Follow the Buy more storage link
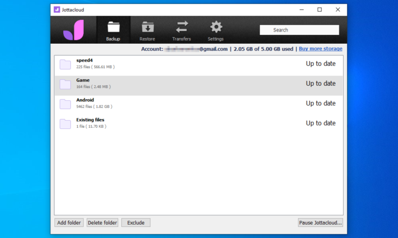398x238 pixels. [x=320, y=49]
